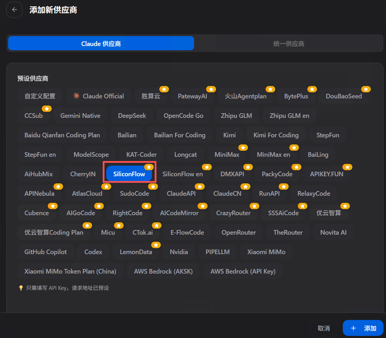Screen dimensions: 386x338
Task: Go back with the arrow button
Action: tap(14, 10)
